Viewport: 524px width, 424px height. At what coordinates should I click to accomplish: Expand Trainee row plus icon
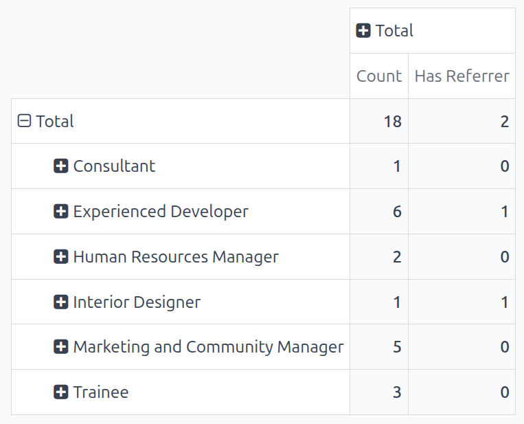coord(61,392)
